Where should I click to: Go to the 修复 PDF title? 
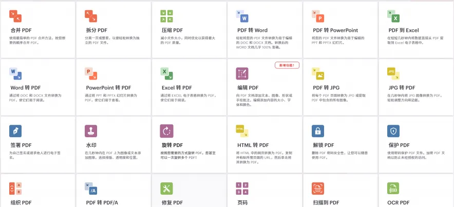coord(172,203)
